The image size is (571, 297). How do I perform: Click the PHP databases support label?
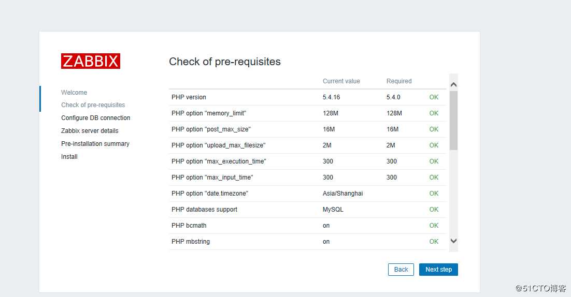[204, 209]
